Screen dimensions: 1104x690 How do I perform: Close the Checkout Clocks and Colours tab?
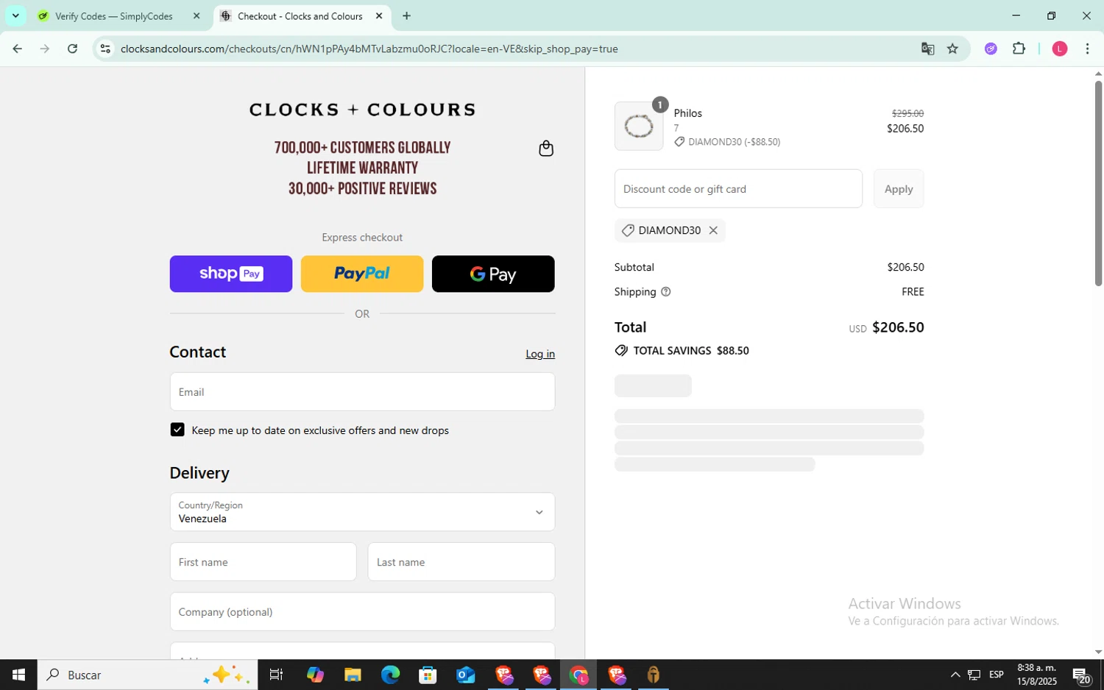(x=379, y=15)
